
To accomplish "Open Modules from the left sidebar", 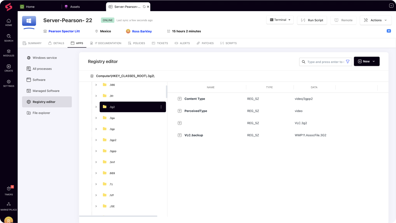I will click(x=9, y=53).
